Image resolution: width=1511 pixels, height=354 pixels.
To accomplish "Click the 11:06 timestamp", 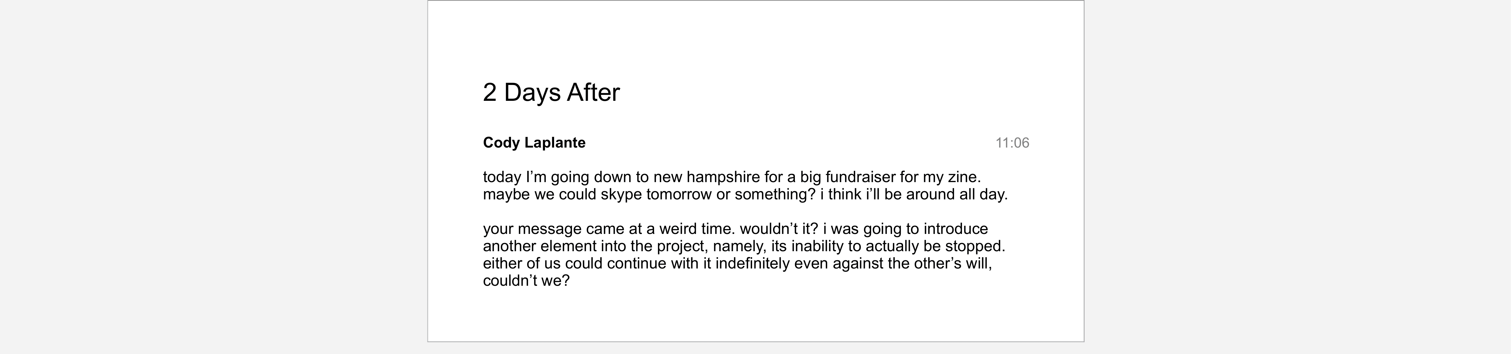I will (x=1012, y=143).
